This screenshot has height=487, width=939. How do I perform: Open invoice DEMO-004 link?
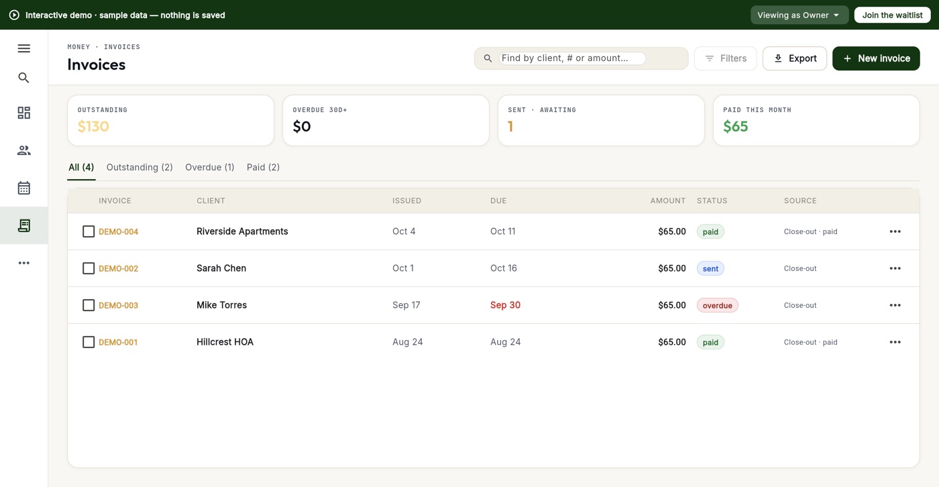point(119,232)
